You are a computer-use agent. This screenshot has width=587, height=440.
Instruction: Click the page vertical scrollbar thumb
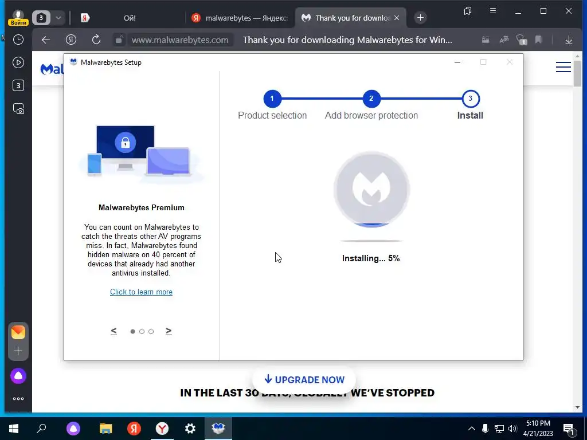point(577,74)
